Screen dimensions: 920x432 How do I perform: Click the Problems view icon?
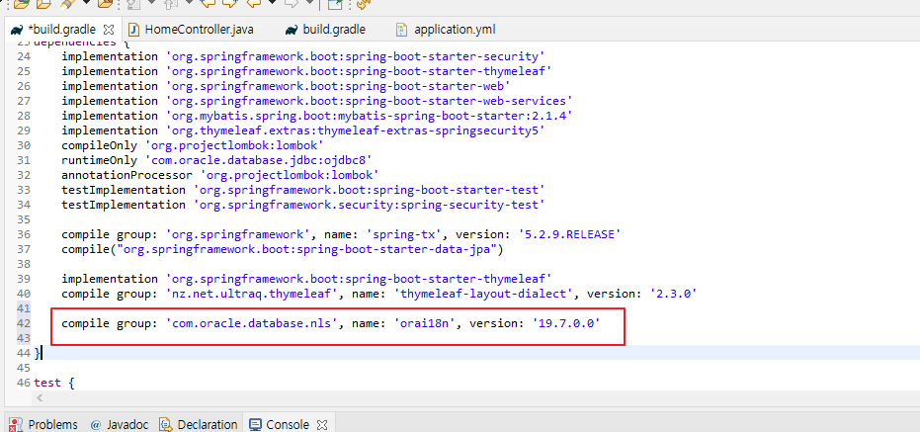pyautogui.click(x=17, y=424)
